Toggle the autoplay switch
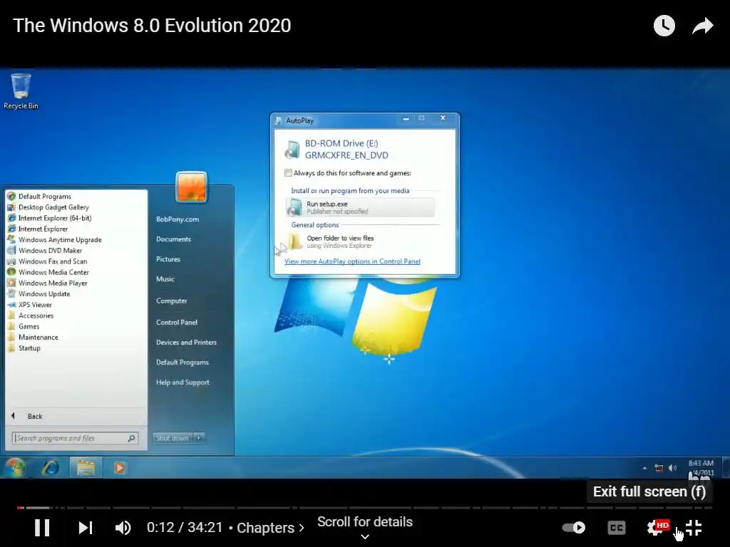This screenshot has height=547, width=730. pos(574,528)
